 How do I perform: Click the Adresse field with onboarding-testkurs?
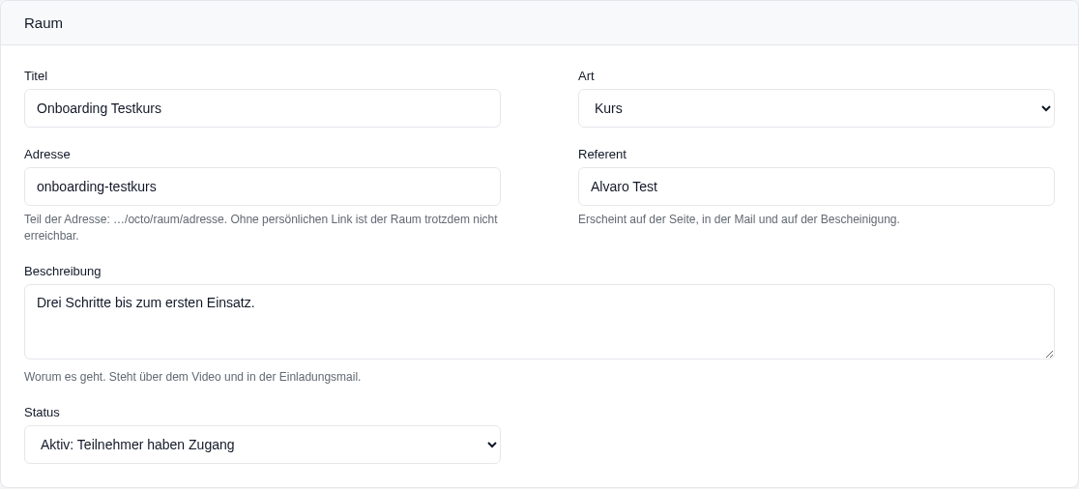click(262, 187)
